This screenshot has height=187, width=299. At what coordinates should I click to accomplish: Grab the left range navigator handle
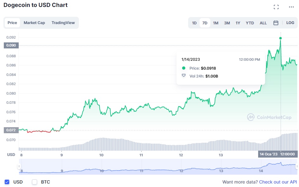click(19, 166)
